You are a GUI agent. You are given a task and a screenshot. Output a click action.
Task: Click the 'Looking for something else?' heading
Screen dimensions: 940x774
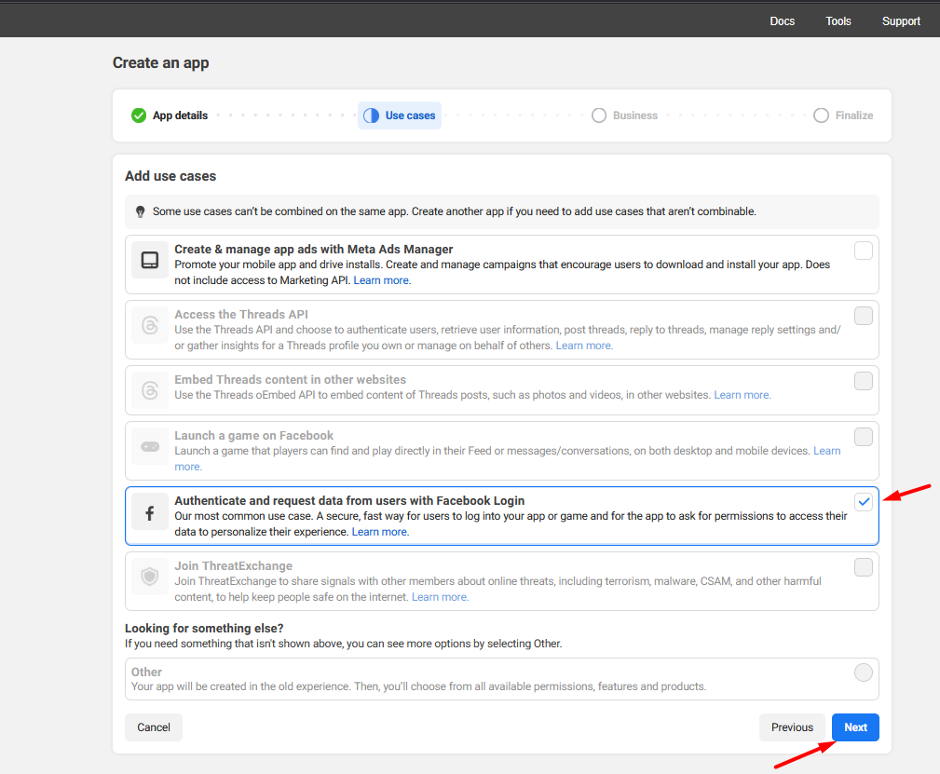(204, 628)
